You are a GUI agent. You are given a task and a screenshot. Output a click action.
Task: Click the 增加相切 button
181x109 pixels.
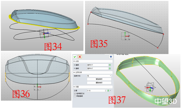click(x=99, y=79)
